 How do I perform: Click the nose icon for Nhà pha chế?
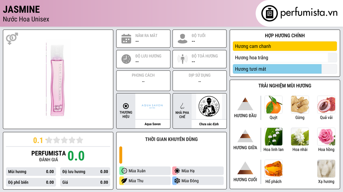point(182,106)
